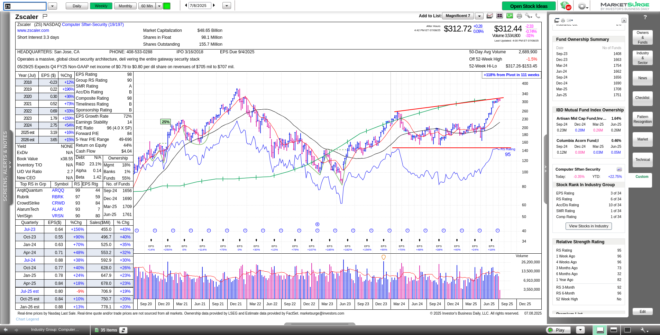Go to next date arrow
The image size is (660, 335).
214,6
